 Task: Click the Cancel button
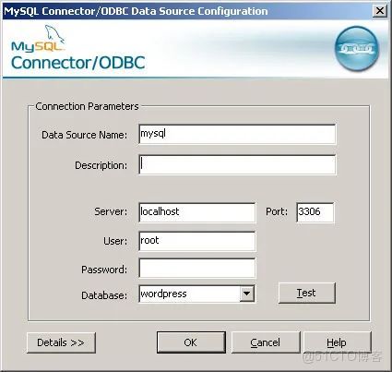pos(266,342)
